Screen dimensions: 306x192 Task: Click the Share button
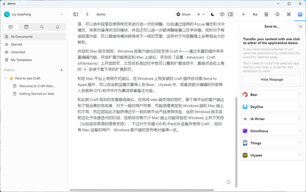[x=184, y=14]
